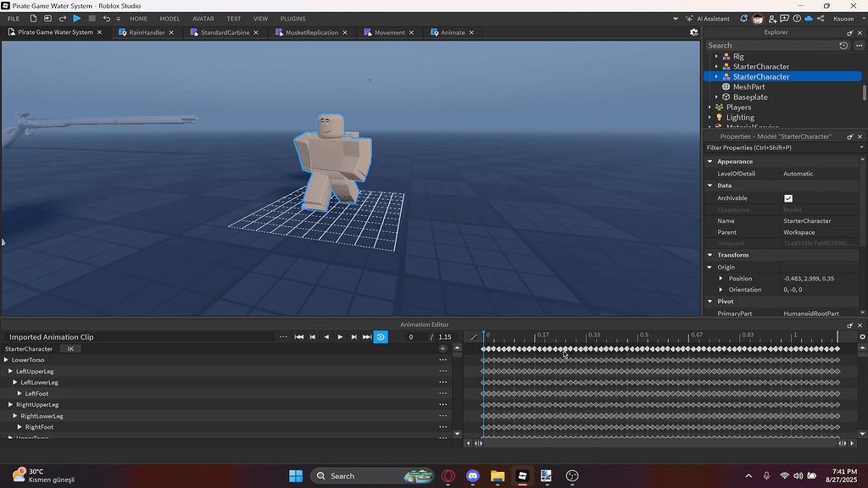Collapse the Appearance properties section

point(709,162)
